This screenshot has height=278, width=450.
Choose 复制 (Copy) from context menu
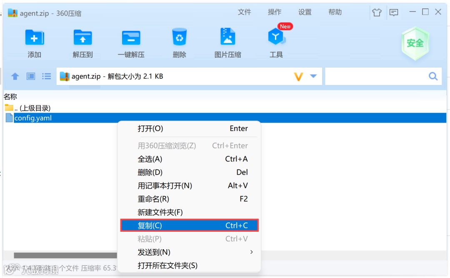click(190, 225)
